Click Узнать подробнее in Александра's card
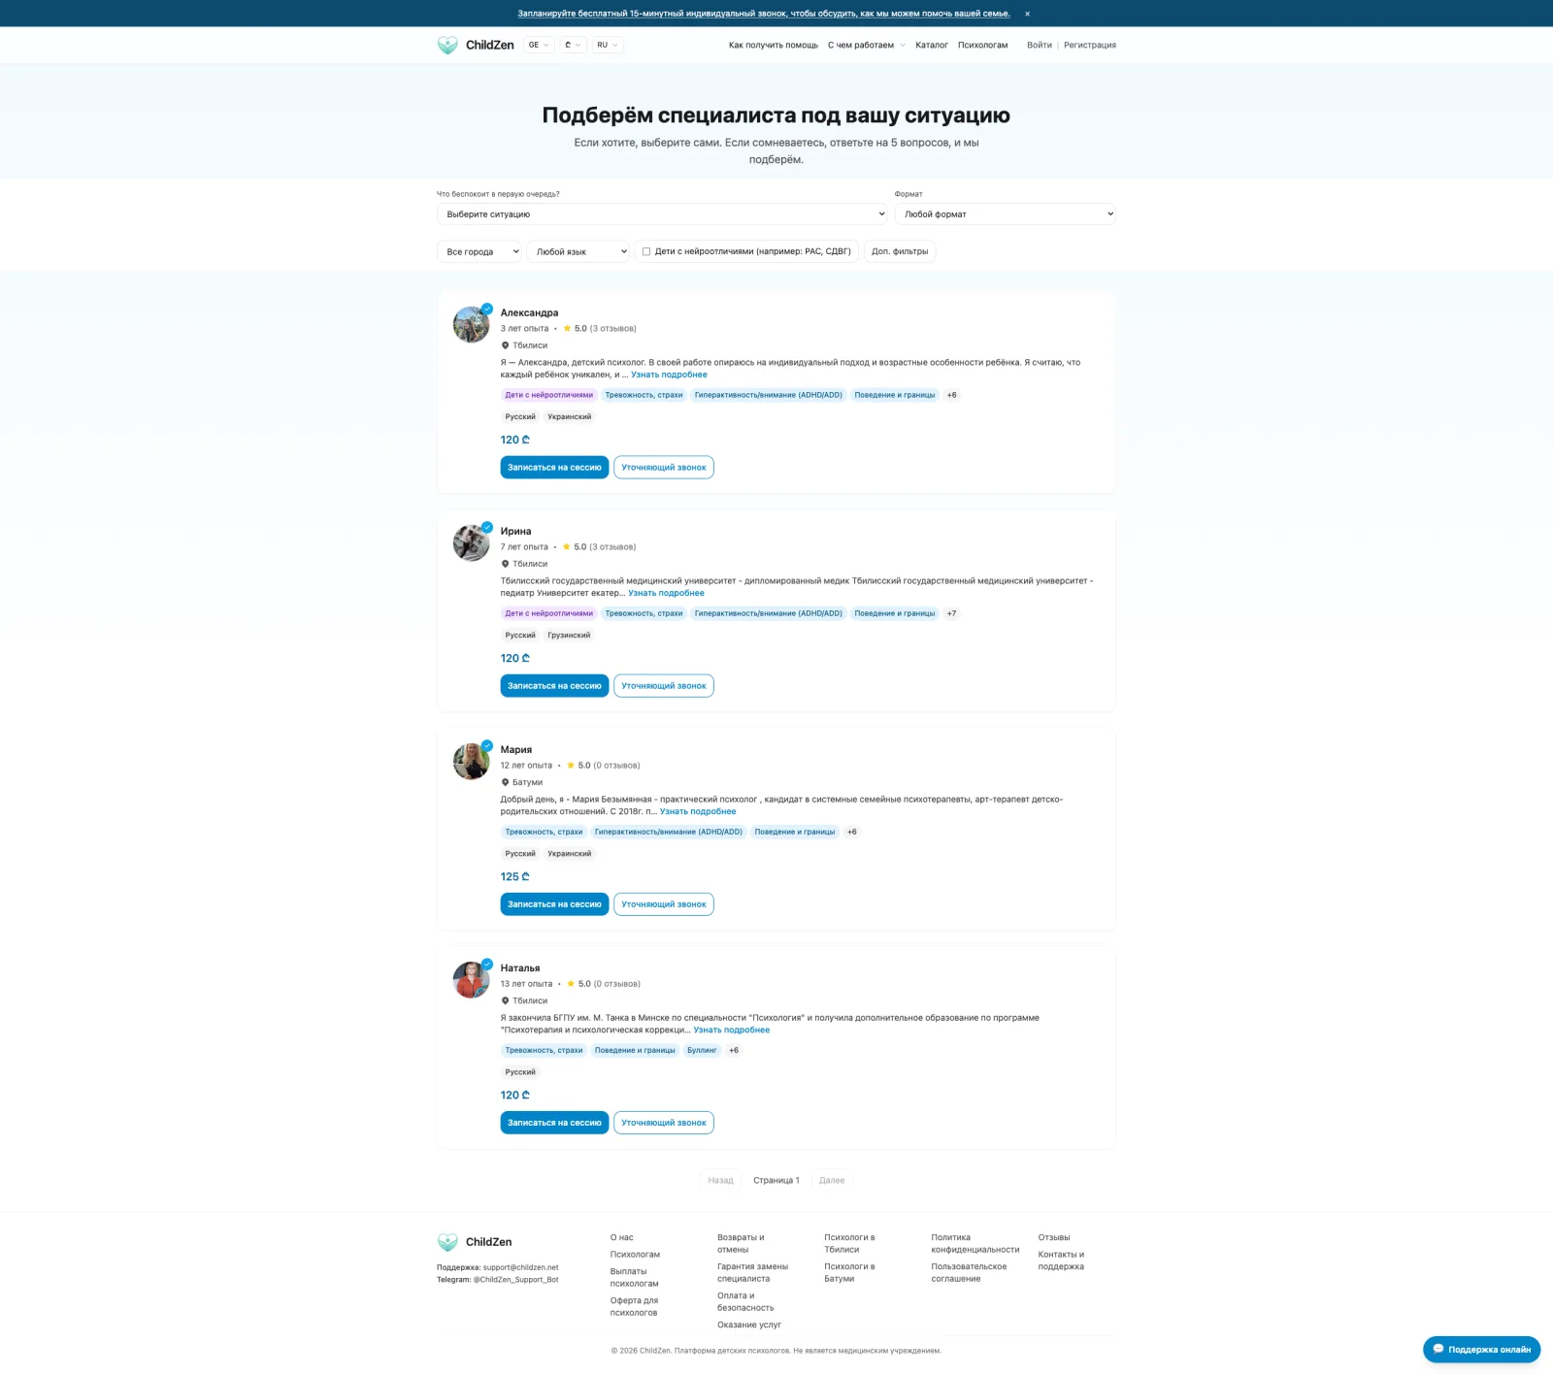Screen dimensions: 1553x1375 click(669, 375)
